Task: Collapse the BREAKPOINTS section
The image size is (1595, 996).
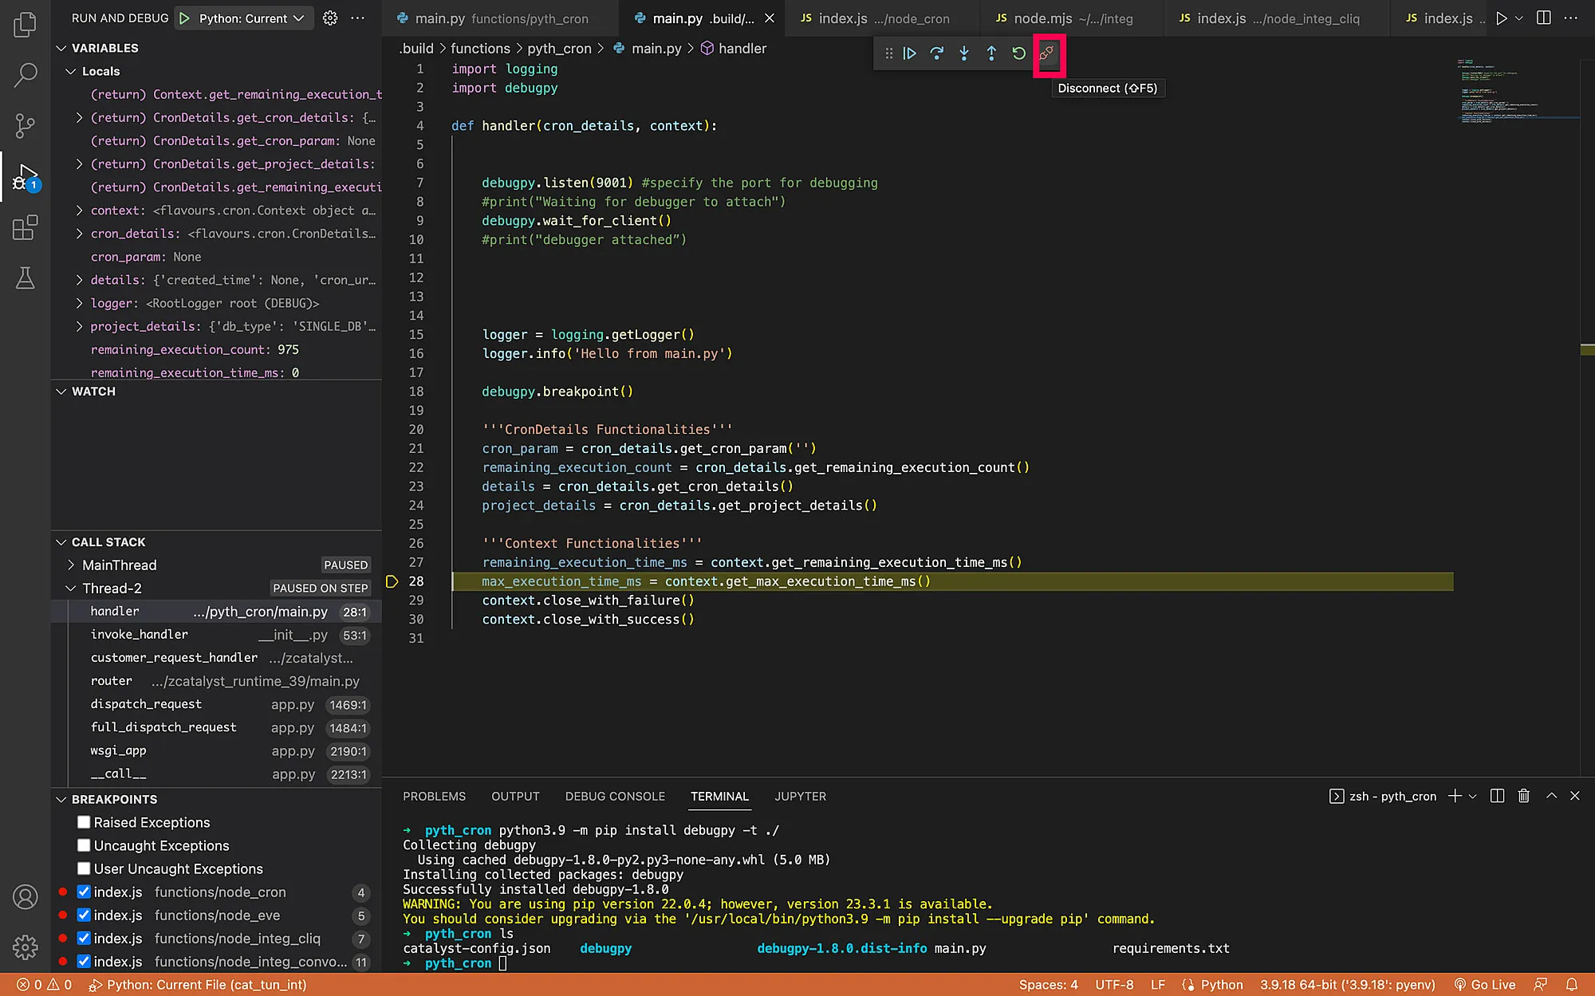Action: 61,799
